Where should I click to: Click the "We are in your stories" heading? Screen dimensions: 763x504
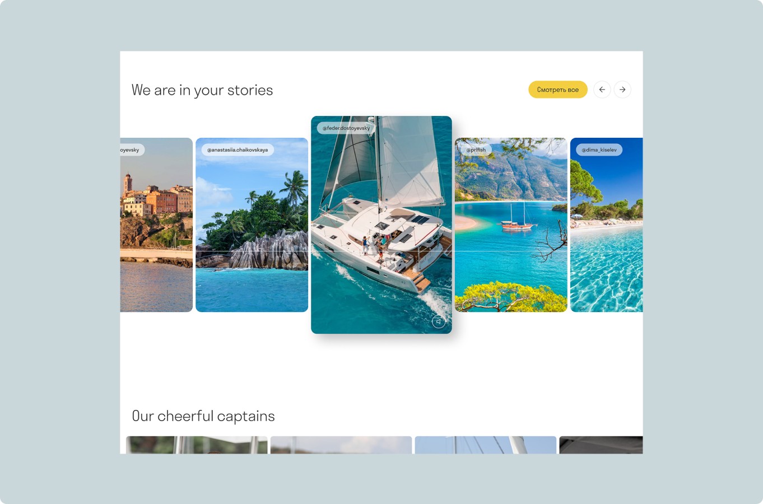click(x=202, y=90)
